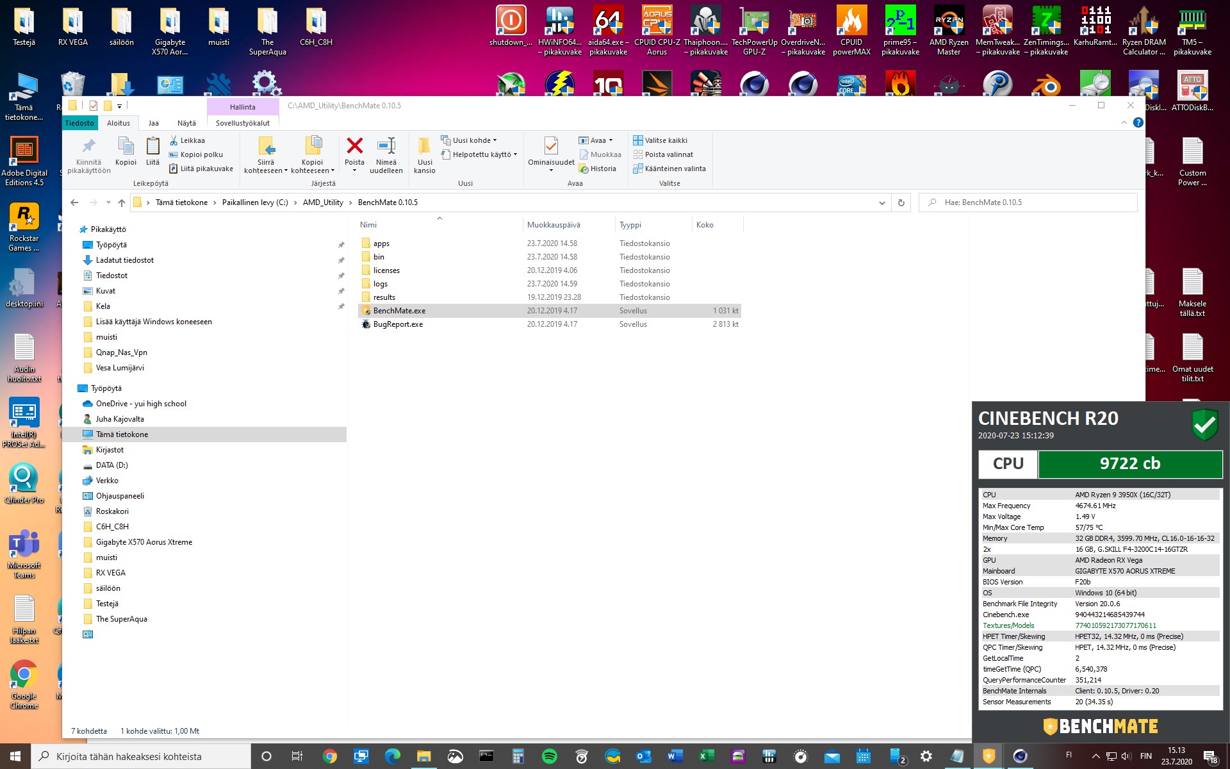Click the refresh button beside address bar
The width and height of the screenshot is (1230, 769).
(x=901, y=203)
